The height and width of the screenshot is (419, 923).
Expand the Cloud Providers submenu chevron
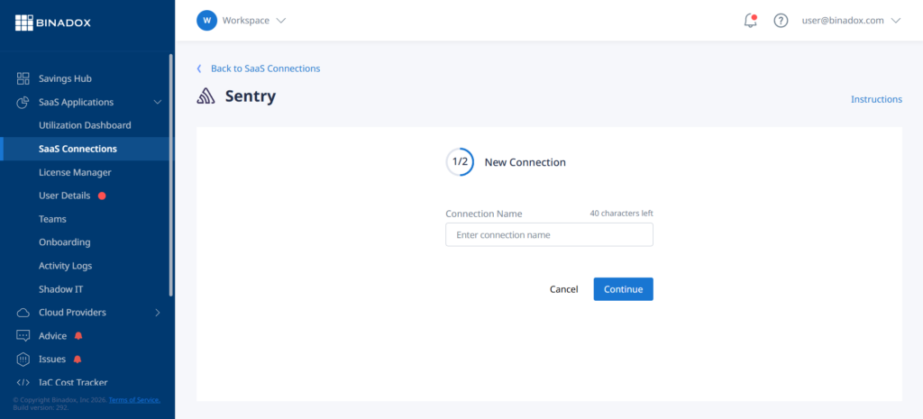pyautogui.click(x=158, y=313)
